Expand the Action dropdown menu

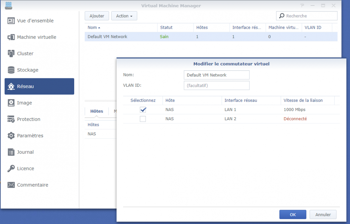coord(124,16)
